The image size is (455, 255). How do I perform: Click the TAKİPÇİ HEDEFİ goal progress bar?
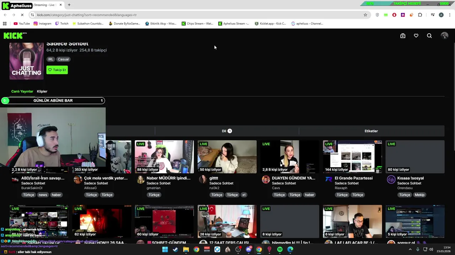(x=407, y=4)
